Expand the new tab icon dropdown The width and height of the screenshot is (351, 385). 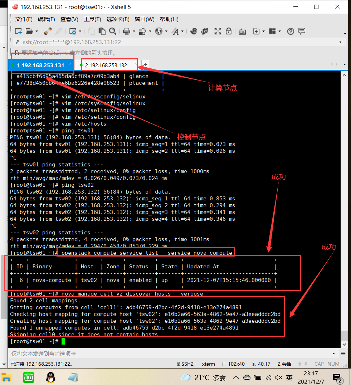coord(264,31)
